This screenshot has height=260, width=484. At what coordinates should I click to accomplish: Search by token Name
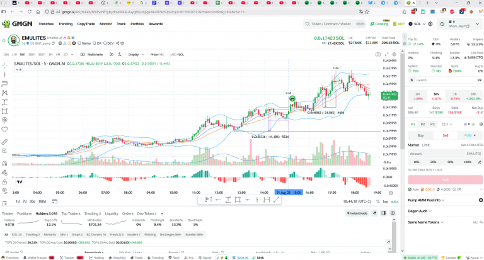[x=84, y=43]
